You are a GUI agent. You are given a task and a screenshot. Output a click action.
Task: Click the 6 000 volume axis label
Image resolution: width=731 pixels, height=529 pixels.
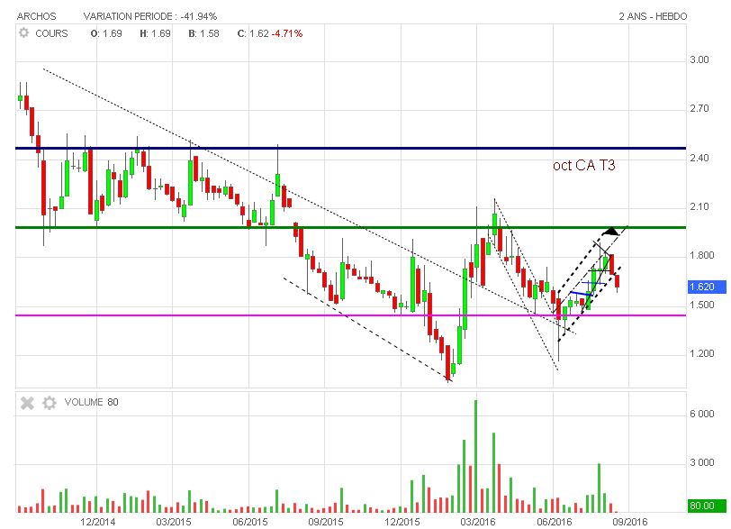[x=702, y=415]
